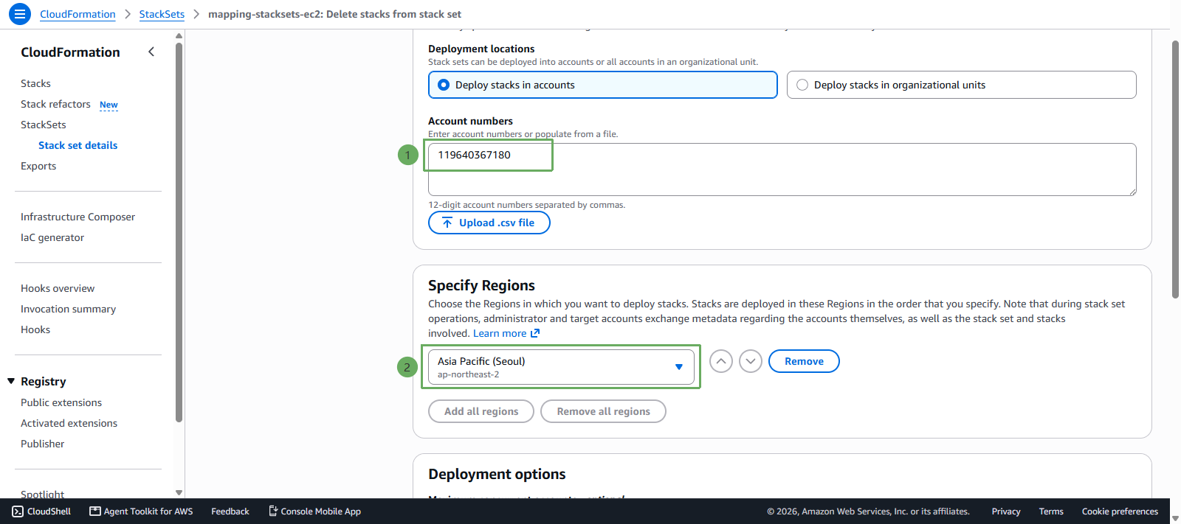Click the Deployment options heading
Viewport: 1181px width, 524px height.
(497, 474)
